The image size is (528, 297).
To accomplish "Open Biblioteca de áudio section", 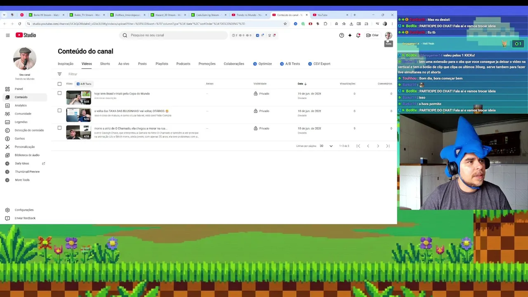I will 27,155.
